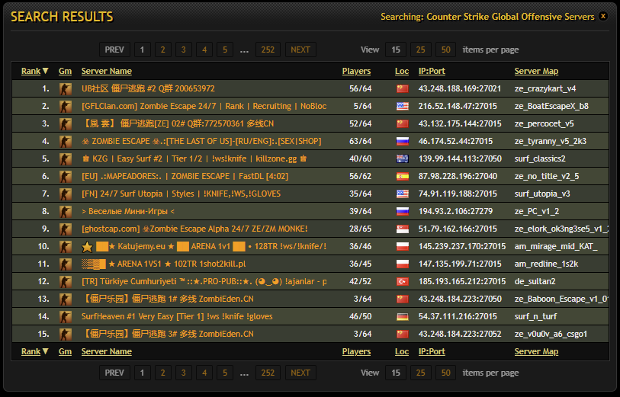The image size is (620, 397).
Task: Open [FN] 24/7 Surf Utopia server
Action: point(181,194)
